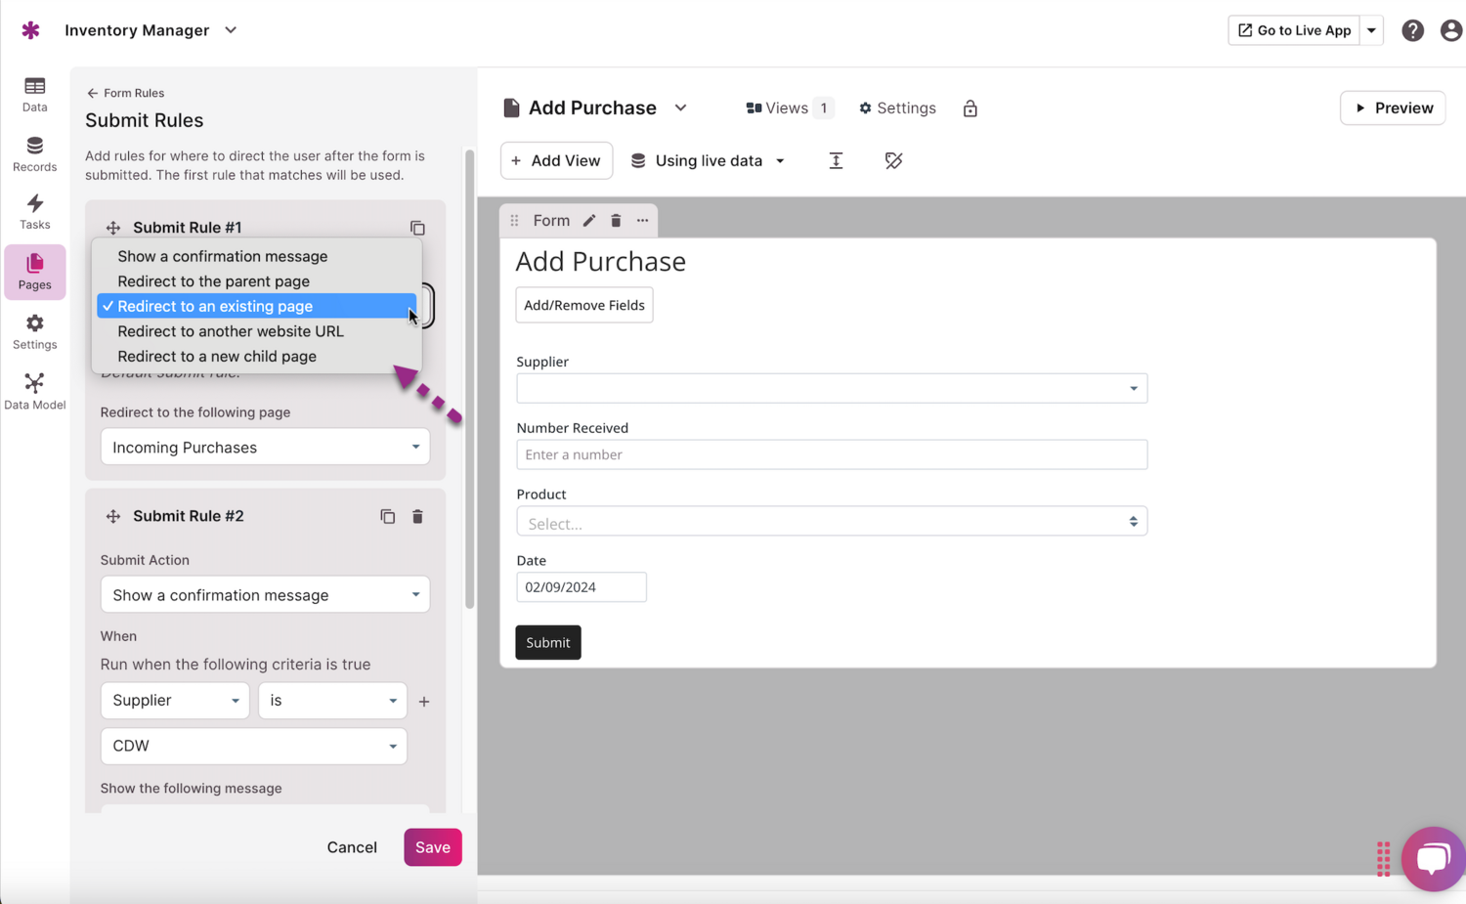Click the 'Submit Rule #2' heading text
This screenshot has height=904, width=1466.
(189, 516)
